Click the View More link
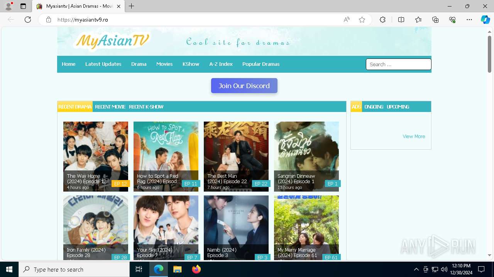 tap(414, 136)
